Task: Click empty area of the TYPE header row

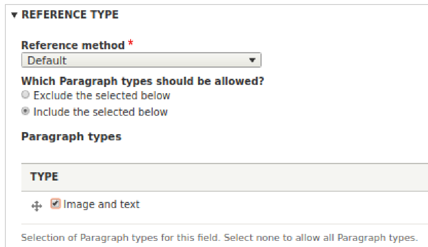Action: 246,177
